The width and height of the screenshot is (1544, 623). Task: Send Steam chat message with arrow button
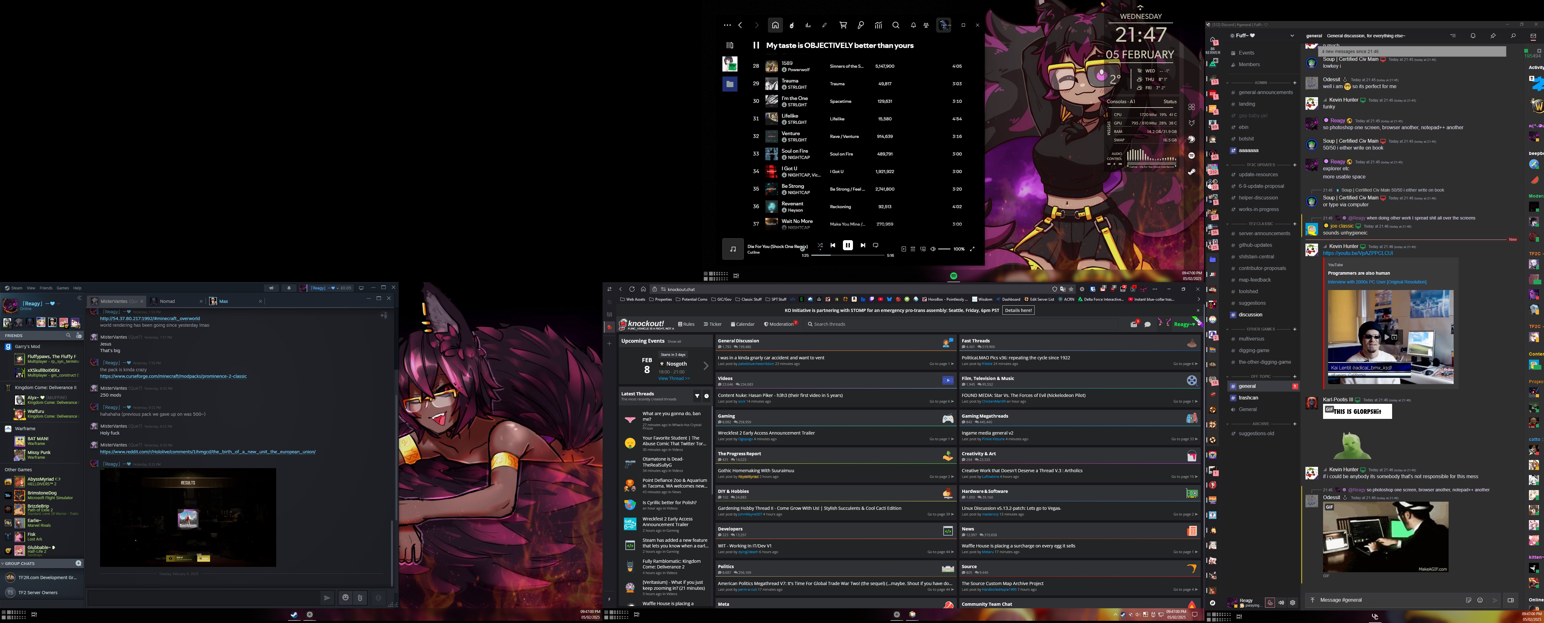327,597
